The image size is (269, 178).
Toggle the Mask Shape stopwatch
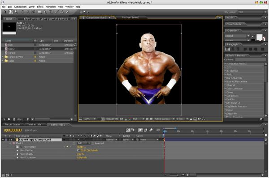click(17, 147)
